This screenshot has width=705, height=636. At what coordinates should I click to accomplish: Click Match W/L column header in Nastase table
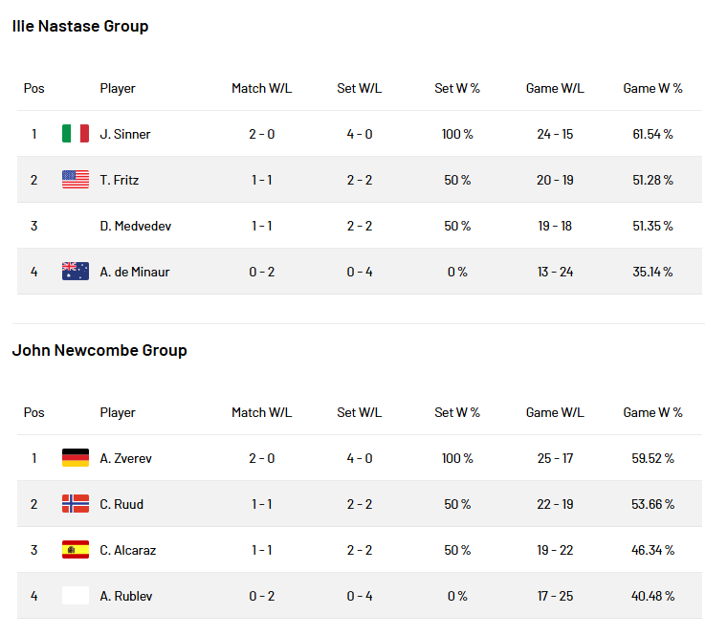pos(262,88)
